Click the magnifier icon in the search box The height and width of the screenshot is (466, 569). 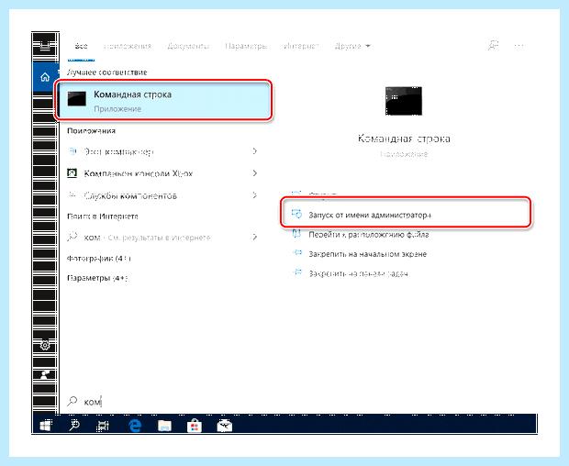(x=73, y=401)
